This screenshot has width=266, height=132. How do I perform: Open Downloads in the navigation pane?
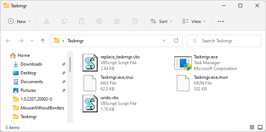(x=28, y=64)
